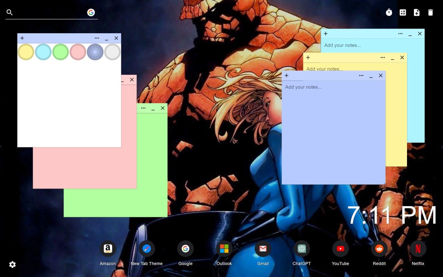Open the calculator icon
The image size is (443, 277).
point(403,12)
